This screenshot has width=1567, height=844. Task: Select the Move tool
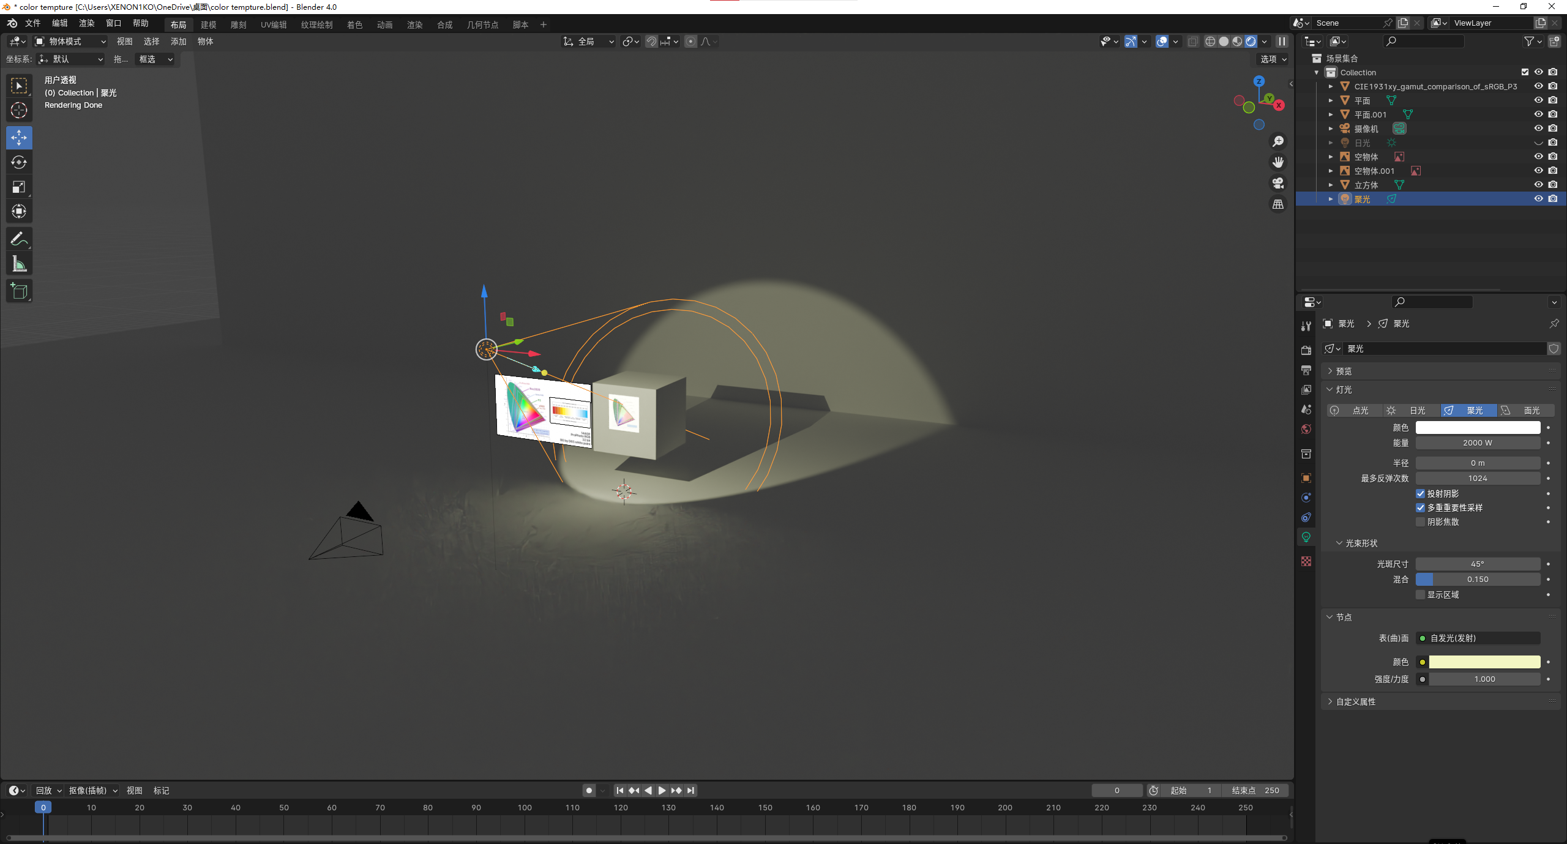(x=19, y=138)
